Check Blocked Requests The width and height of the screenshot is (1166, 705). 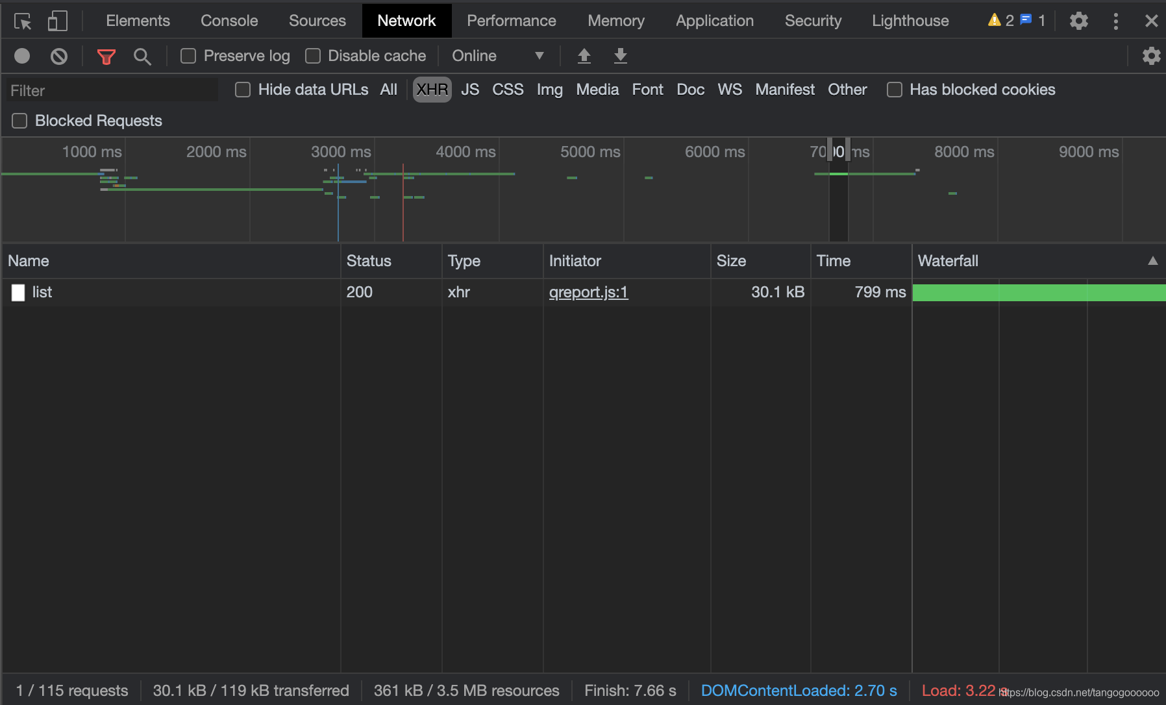pyautogui.click(x=19, y=121)
